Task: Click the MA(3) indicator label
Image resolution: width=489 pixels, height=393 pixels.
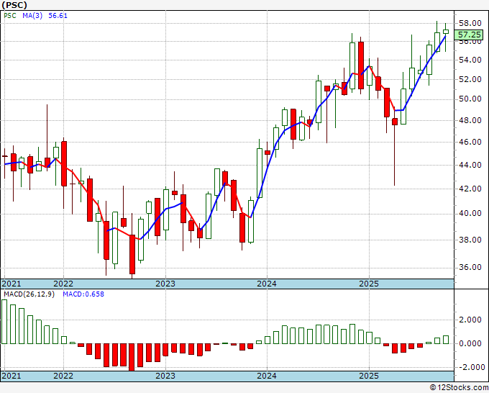Action: click(x=32, y=16)
